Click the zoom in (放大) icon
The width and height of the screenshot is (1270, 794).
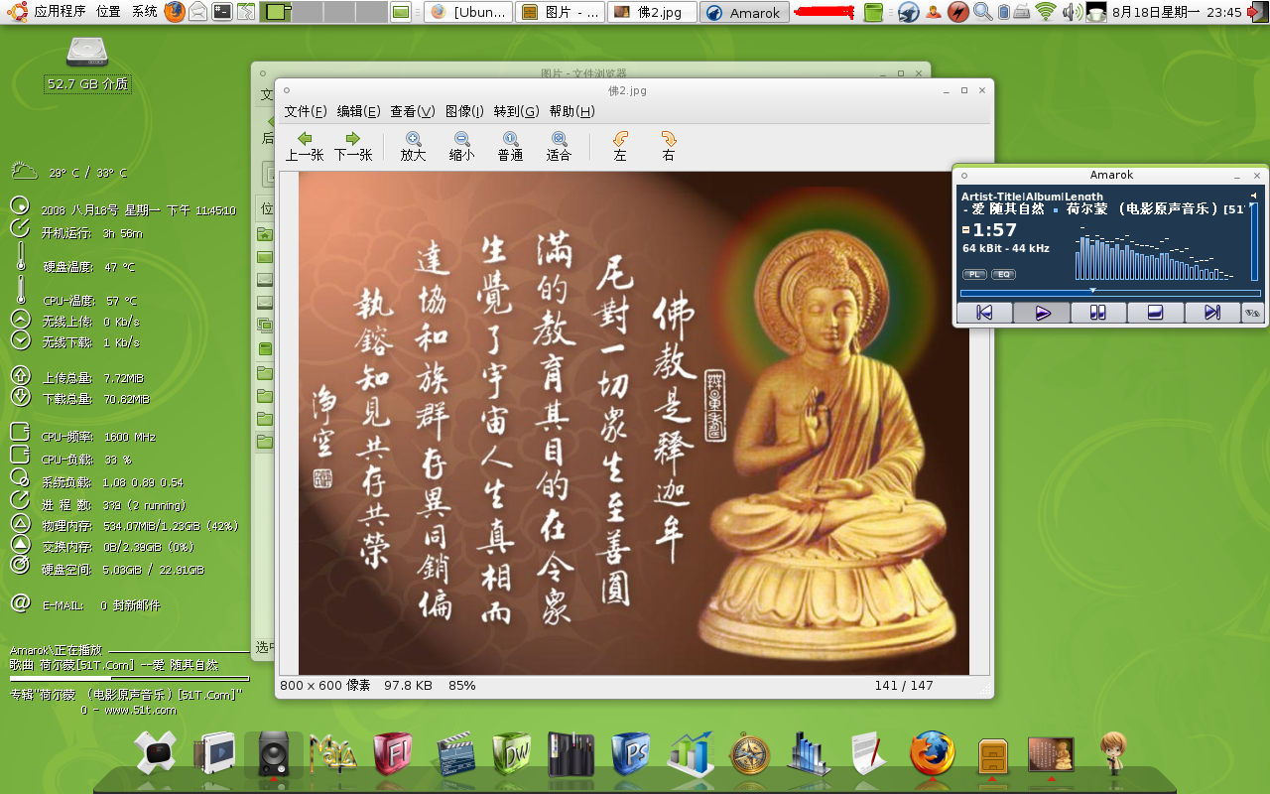click(413, 146)
